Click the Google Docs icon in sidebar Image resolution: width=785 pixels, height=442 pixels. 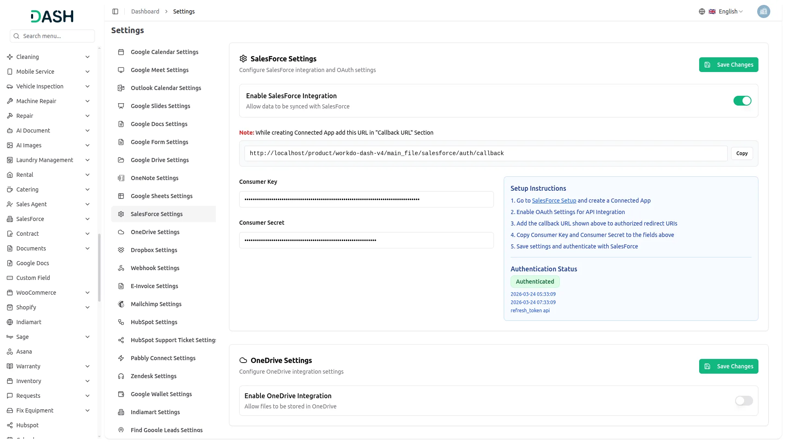coord(10,263)
